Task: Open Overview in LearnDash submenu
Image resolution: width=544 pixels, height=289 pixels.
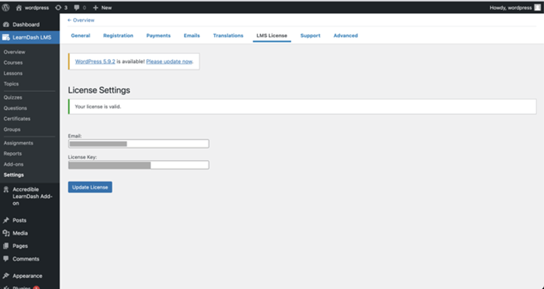Action: coord(14,52)
